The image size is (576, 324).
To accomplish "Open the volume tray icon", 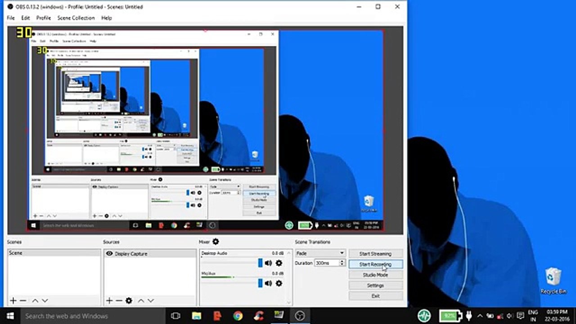I will click(511, 316).
